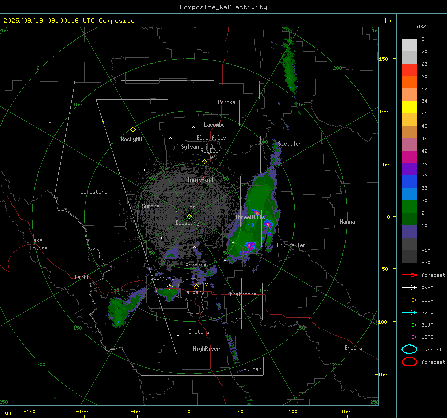Click the UTC Composite timestamp text
447x418 pixels.
[x=69, y=20]
